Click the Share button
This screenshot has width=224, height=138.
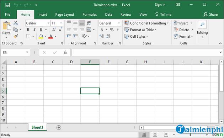[x=211, y=15]
